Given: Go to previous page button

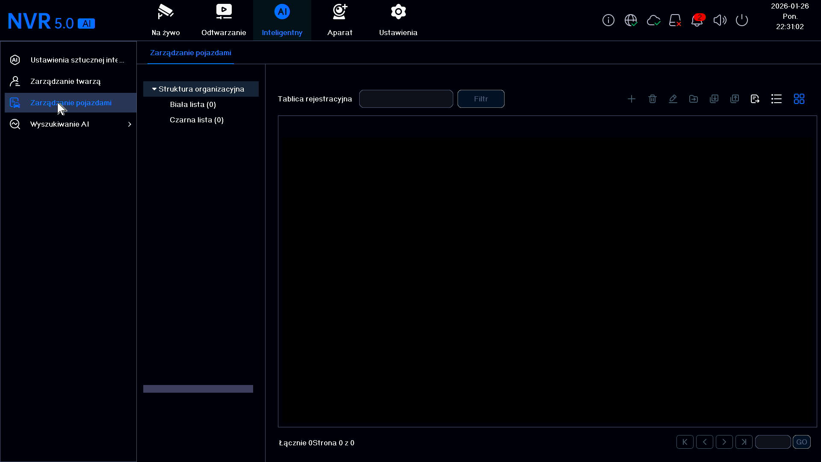Looking at the screenshot, I should (x=705, y=442).
